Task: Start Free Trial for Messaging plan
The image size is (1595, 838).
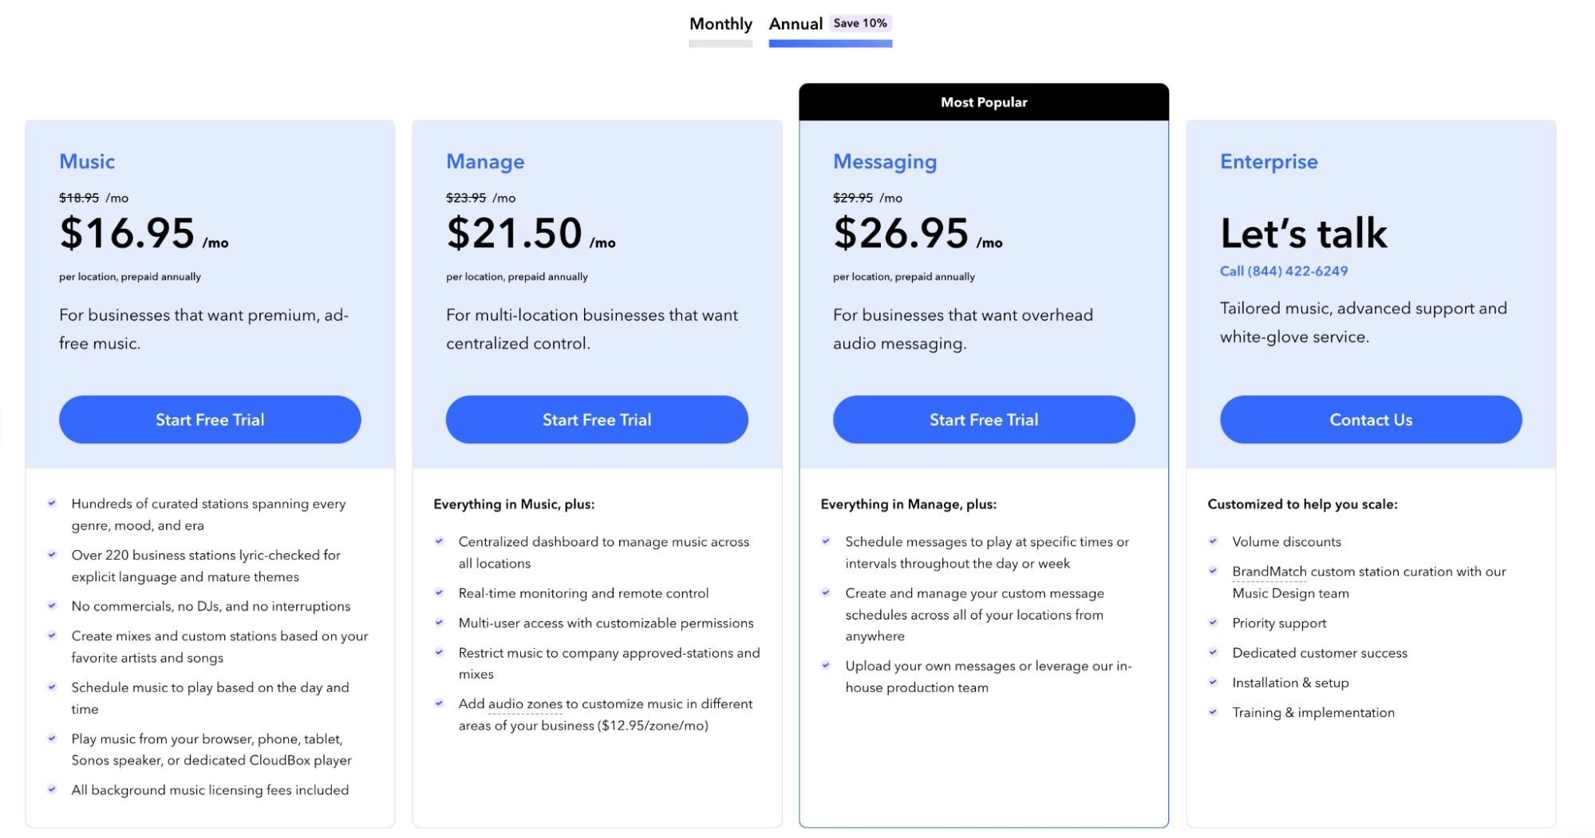Action: [984, 419]
